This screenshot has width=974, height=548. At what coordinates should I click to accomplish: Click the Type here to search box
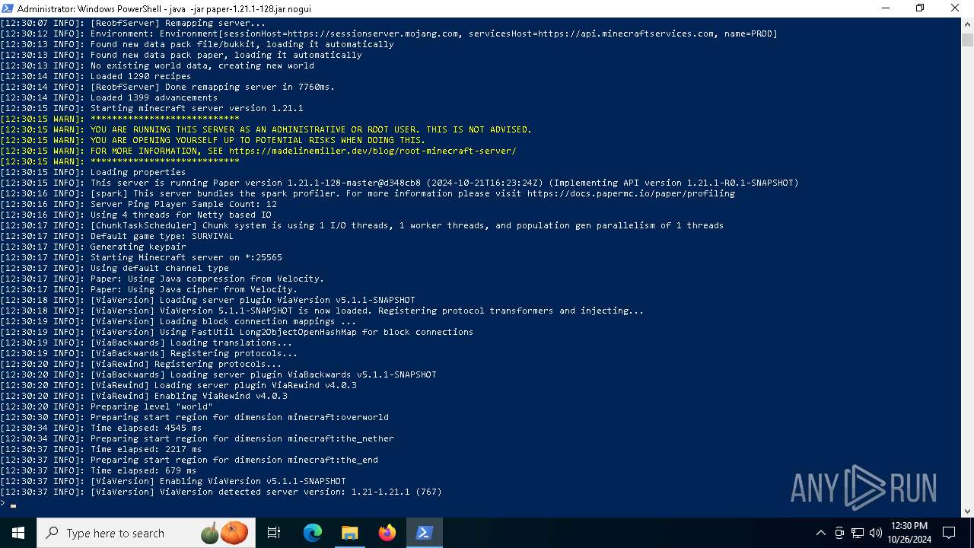tap(148, 533)
